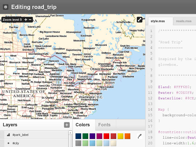This screenshot has height=147, width=196.
Task: Select the Colors tab
Action: pos(83,125)
